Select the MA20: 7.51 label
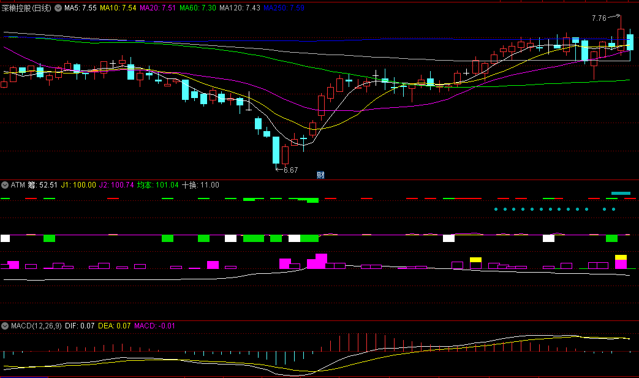Viewport: 639px width, 378px height. click(157, 8)
